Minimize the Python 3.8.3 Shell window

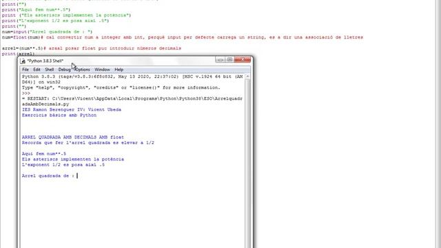click(220, 60)
